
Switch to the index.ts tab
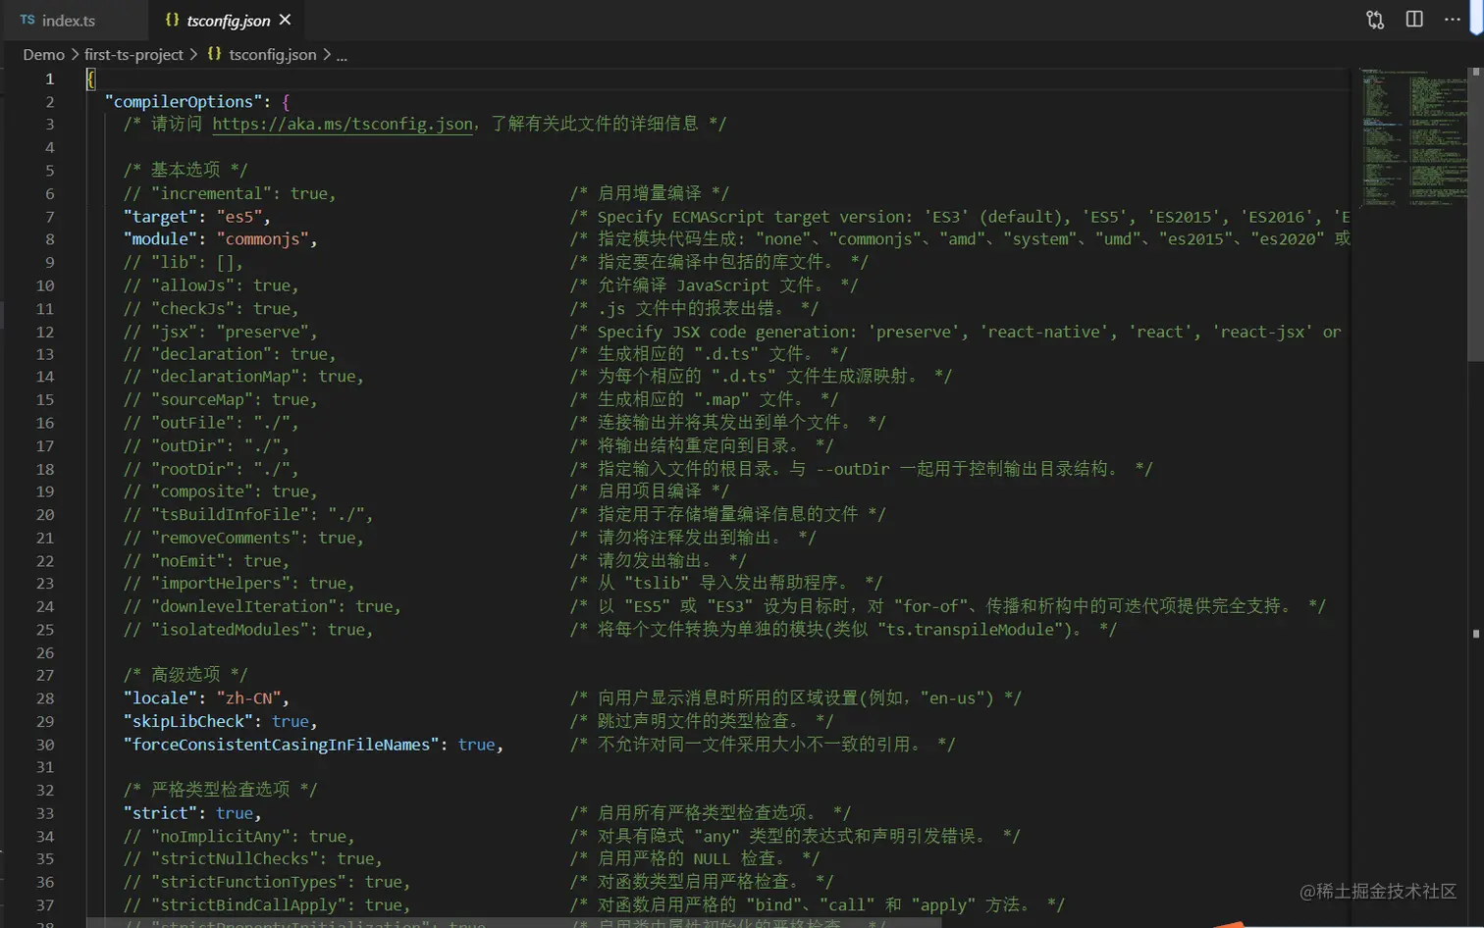pos(69,20)
